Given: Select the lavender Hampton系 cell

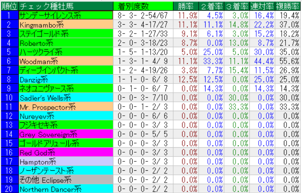Looking at the screenshot, I should pos(66,161).
